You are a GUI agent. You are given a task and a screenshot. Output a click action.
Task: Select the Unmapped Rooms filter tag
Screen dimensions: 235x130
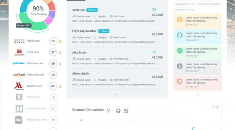pos(185,9)
